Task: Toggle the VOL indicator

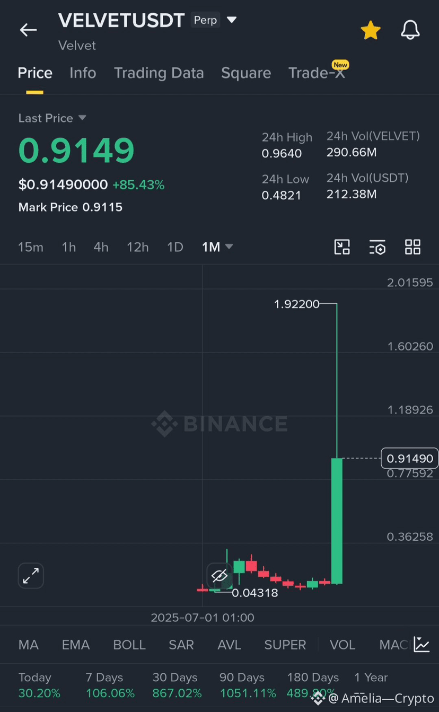Action: 343,645
